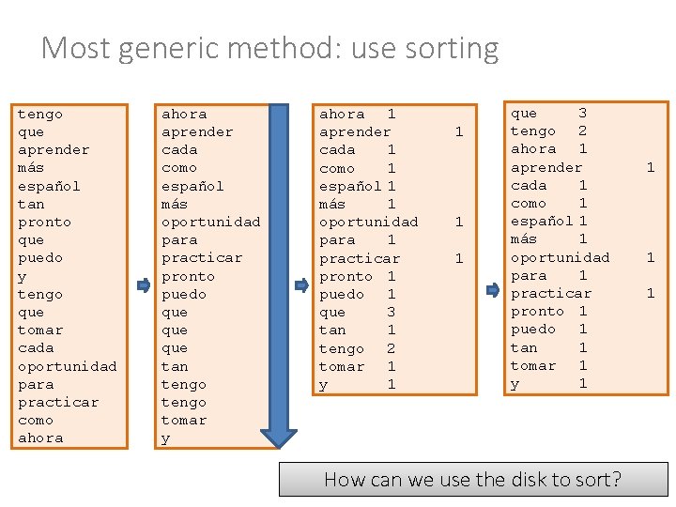Click the small arrow after the first word list
This screenshot has height=507, width=676.
click(x=143, y=284)
